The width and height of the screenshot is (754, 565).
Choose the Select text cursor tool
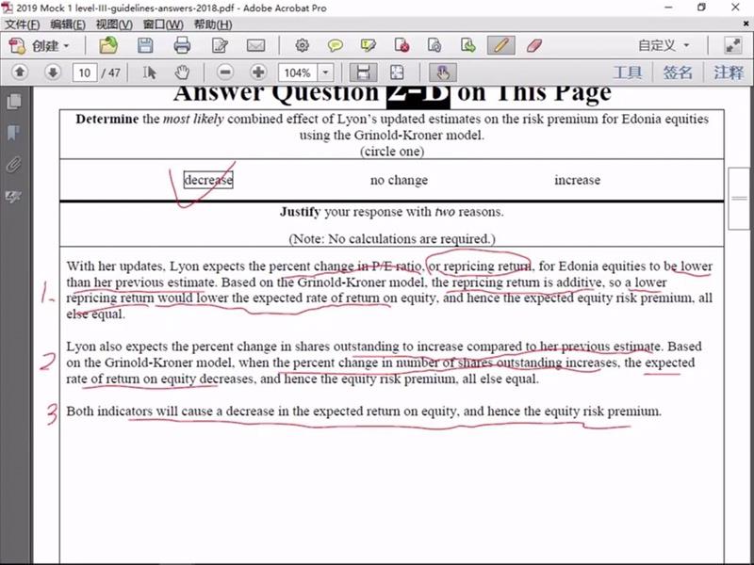[149, 73]
